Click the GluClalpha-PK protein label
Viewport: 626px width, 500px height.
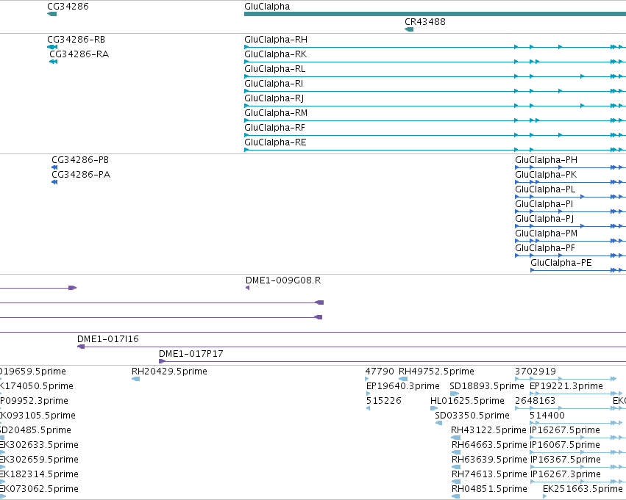coord(546,175)
